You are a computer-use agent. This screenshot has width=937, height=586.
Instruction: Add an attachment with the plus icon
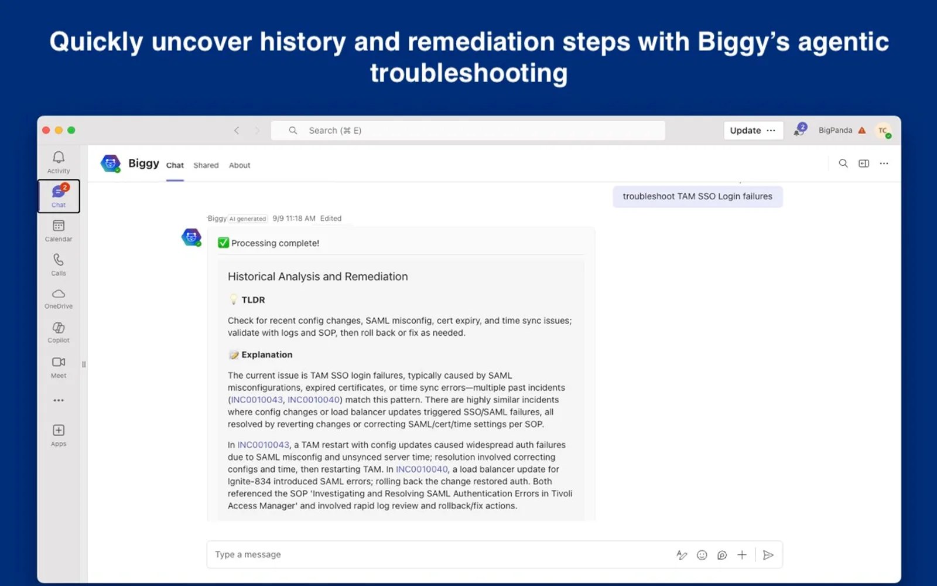(742, 555)
